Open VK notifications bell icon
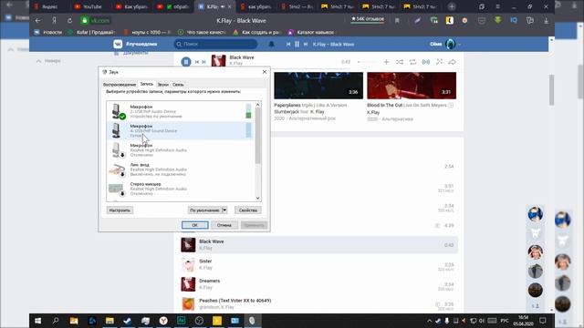Viewport: 584px width, 328px height. click(272, 44)
